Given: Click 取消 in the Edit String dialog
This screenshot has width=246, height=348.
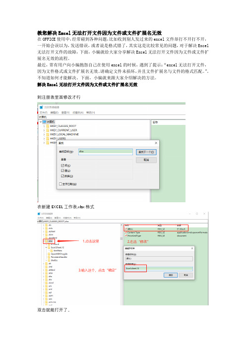Looking at the screenshot, I should point(186,275).
